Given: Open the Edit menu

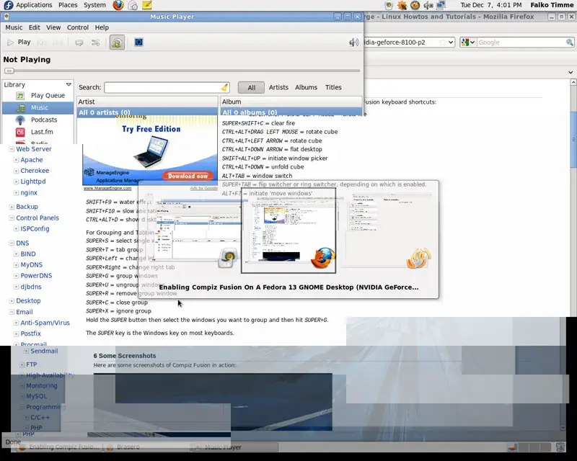Looking at the screenshot, I should [x=34, y=27].
